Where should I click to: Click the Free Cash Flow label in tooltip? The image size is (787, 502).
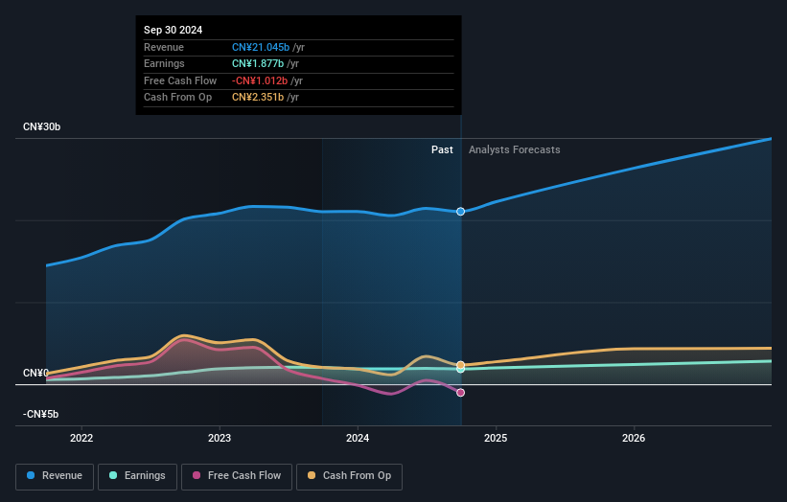click(180, 80)
